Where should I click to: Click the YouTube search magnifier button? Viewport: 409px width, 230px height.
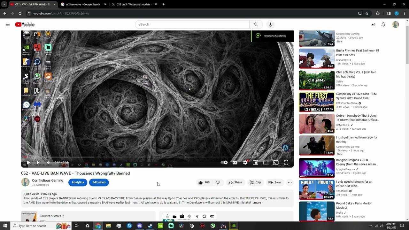pos(256,25)
